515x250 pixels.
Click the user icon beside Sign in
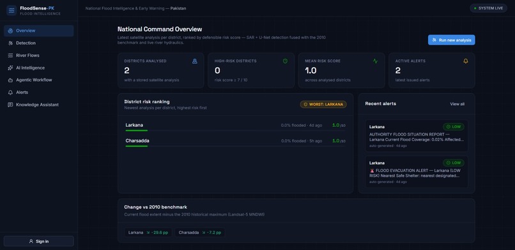coord(31,242)
